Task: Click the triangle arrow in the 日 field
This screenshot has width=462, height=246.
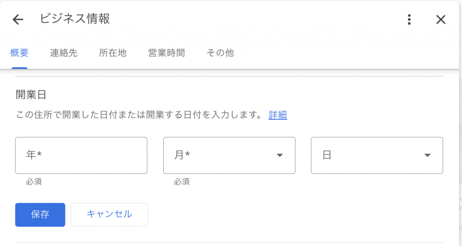Action: click(427, 155)
